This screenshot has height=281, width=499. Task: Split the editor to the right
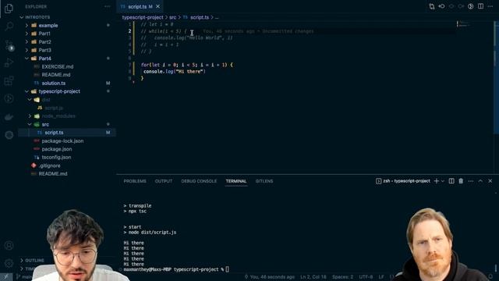click(480, 6)
